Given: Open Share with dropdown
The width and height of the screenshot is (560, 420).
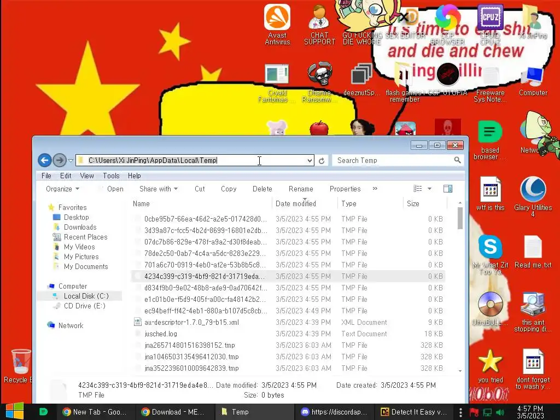Looking at the screenshot, I should tap(159, 189).
